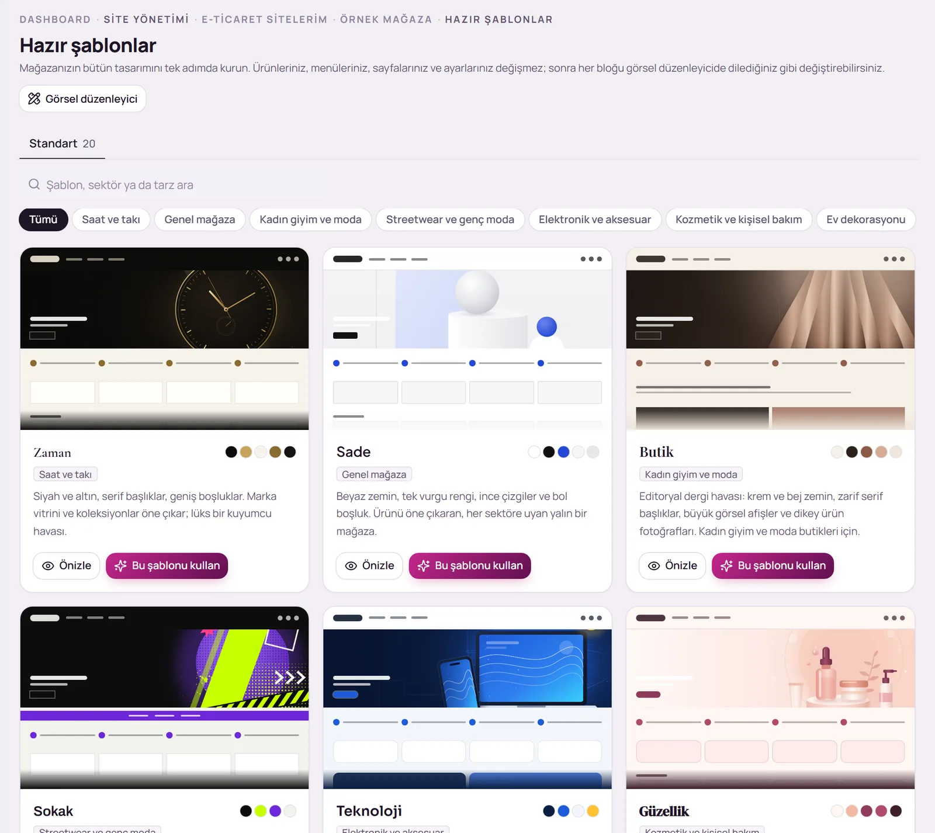The image size is (935, 833).
Task: Filter by Ev dekorasyonu chip
Action: pos(866,220)
